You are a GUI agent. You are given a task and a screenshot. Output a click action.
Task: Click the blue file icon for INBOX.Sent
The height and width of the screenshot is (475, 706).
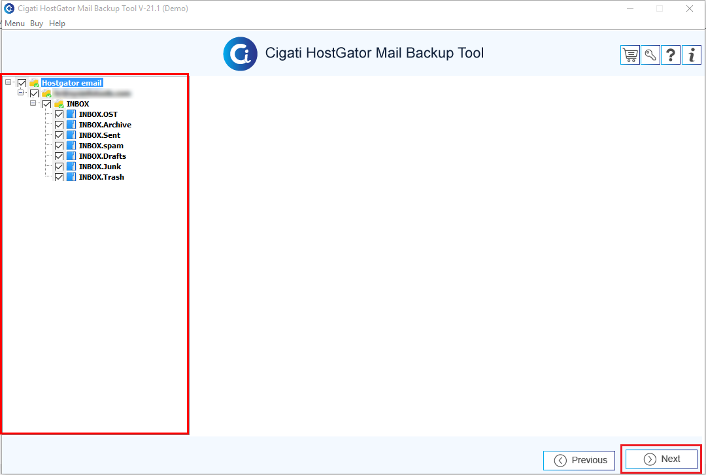point(71,135)
